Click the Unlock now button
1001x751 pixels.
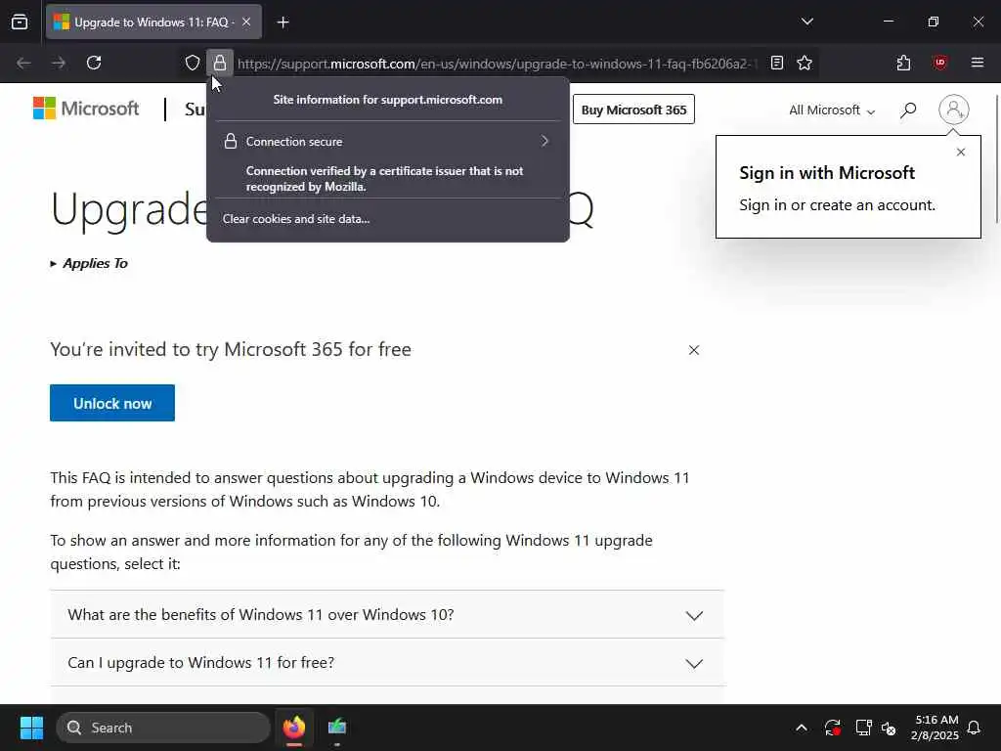(112, 403)
